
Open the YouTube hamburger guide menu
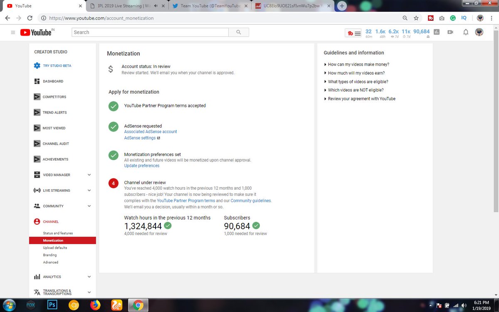click(x=13, y=32)
